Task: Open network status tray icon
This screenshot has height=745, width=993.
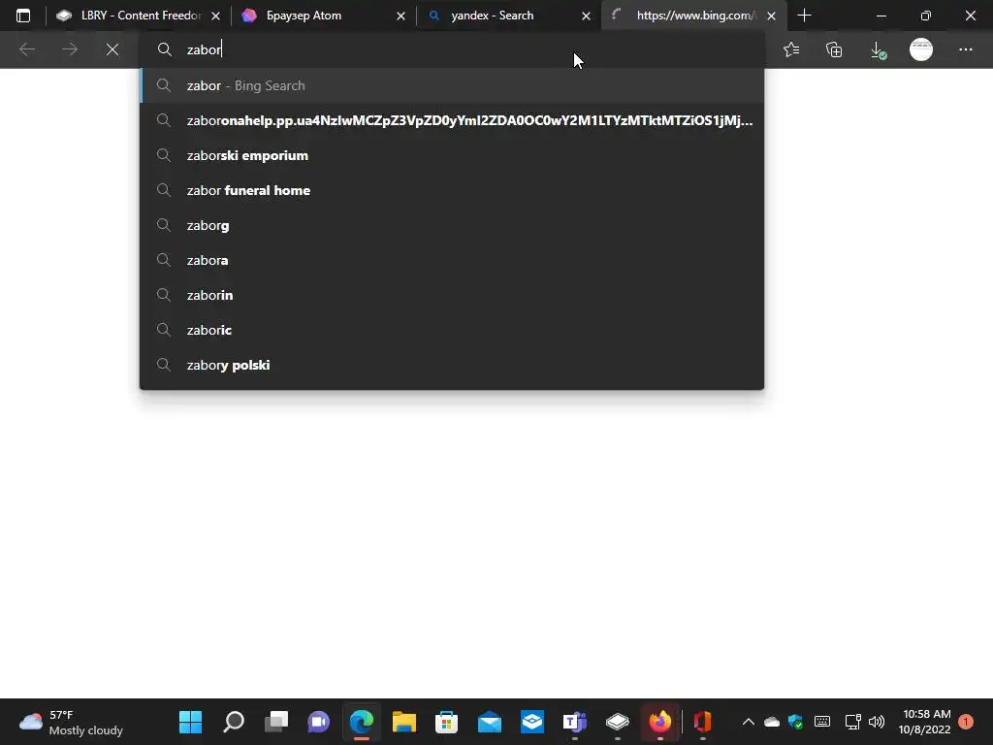Action: (852, 722)
